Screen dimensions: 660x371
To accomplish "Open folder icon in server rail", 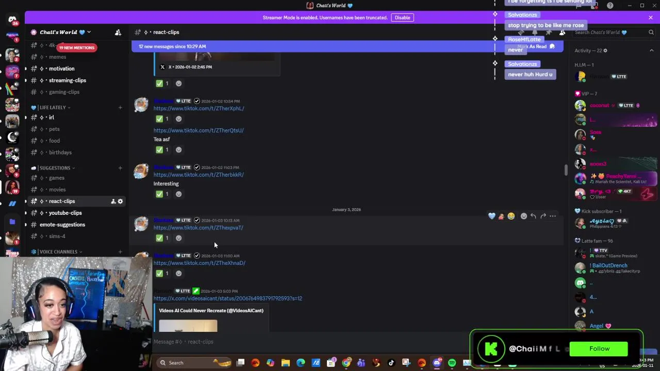I will click(12, 222).
